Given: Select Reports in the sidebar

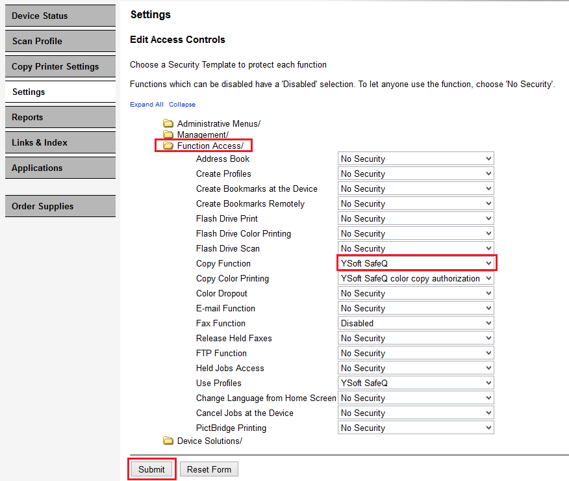Looking at the screenshot, I should 60,117.
